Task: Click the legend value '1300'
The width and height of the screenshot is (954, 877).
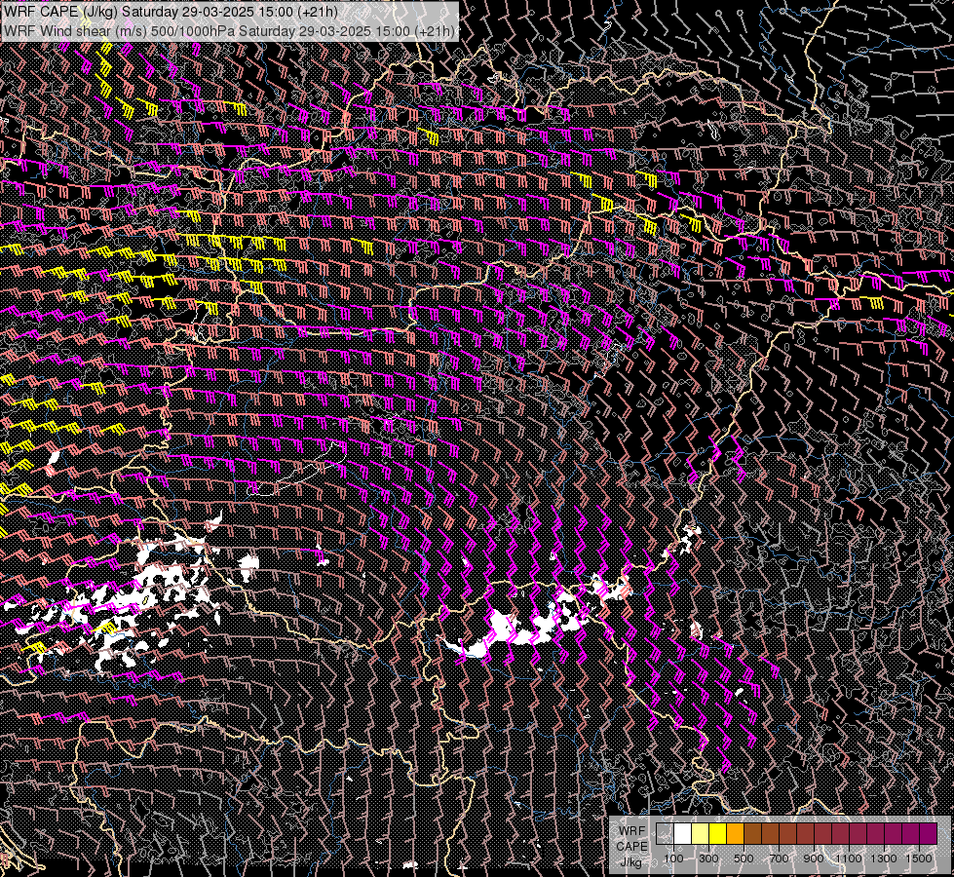Action: click(884, 858)
